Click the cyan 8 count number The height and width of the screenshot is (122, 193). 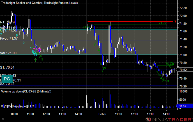coord(17,35)
